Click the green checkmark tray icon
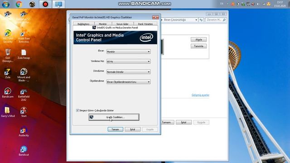 tap(243, 4)
